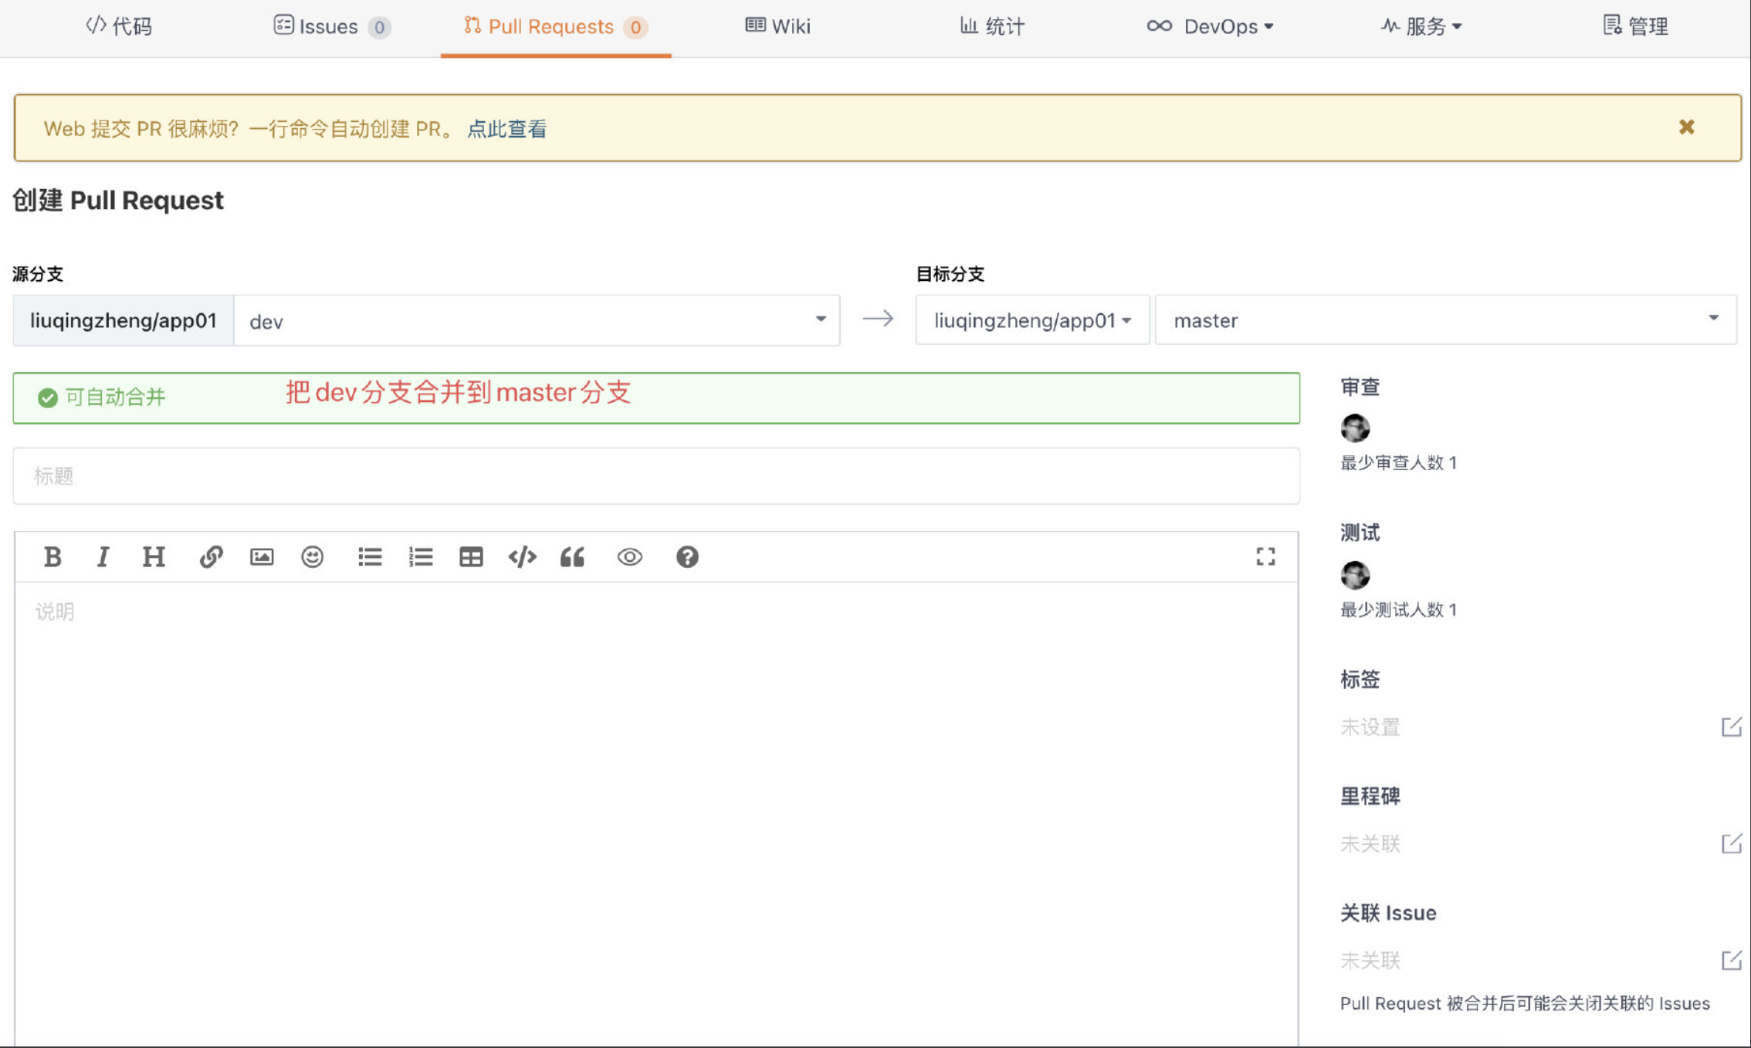This screenshot has height=1048, width=1751.
Task: Toggle bold formatting in editor toolbar
Action: pos(52,556)
